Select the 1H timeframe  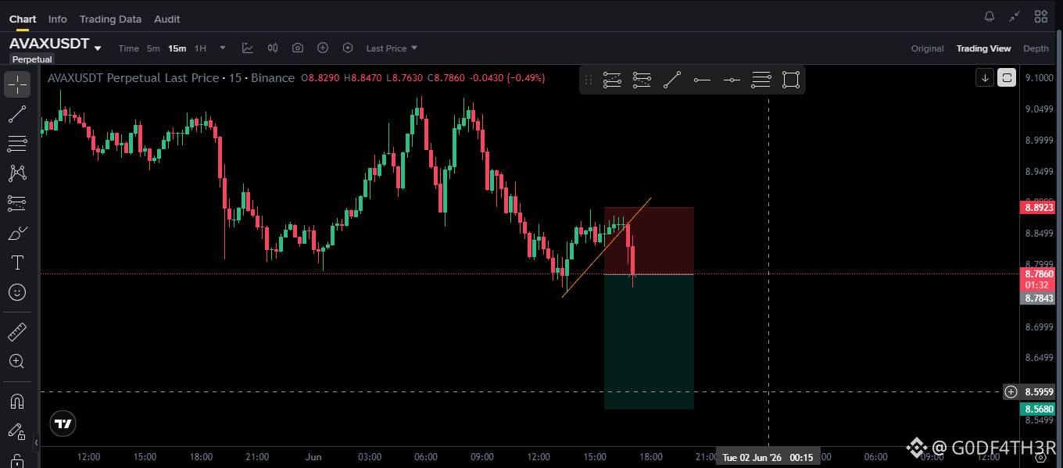click(200, 48)
